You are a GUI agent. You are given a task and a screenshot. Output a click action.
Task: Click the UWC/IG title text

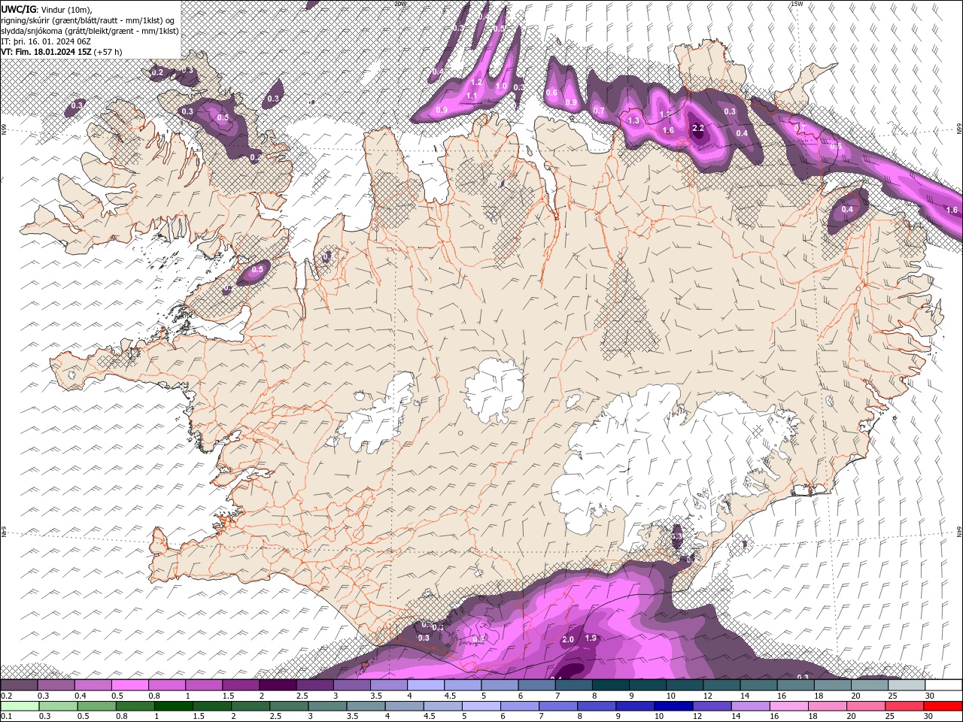(x=18, y=8)
